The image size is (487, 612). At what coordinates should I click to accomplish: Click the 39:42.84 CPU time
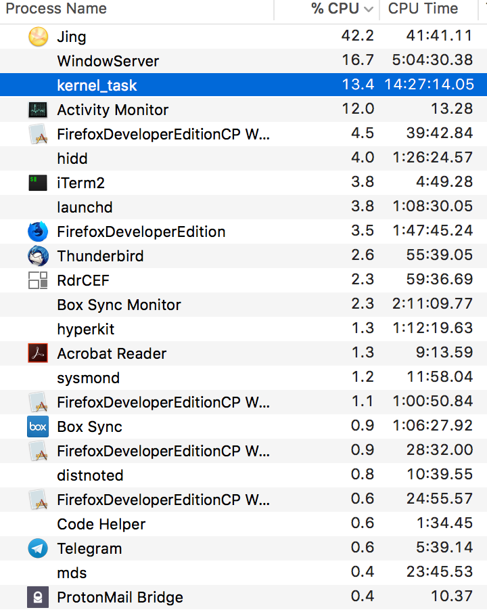pos(440,133)
